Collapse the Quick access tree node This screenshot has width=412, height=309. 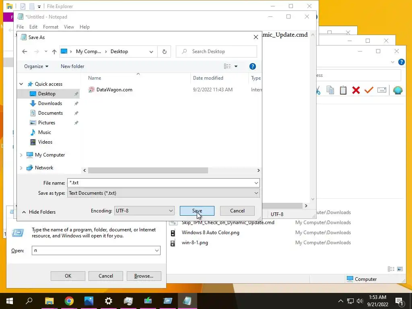21,84
